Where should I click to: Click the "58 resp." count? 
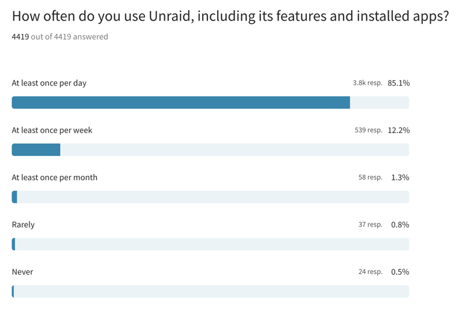tap(371, 178)
